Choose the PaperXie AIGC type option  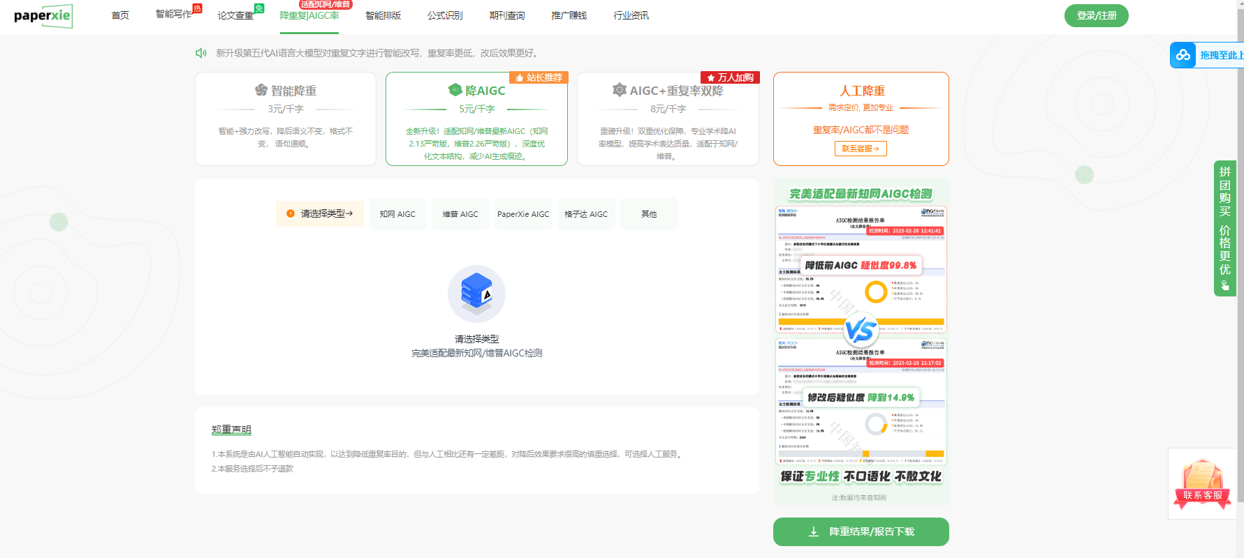(x=523, y=214)
